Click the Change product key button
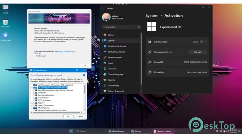 pos(197,52)
